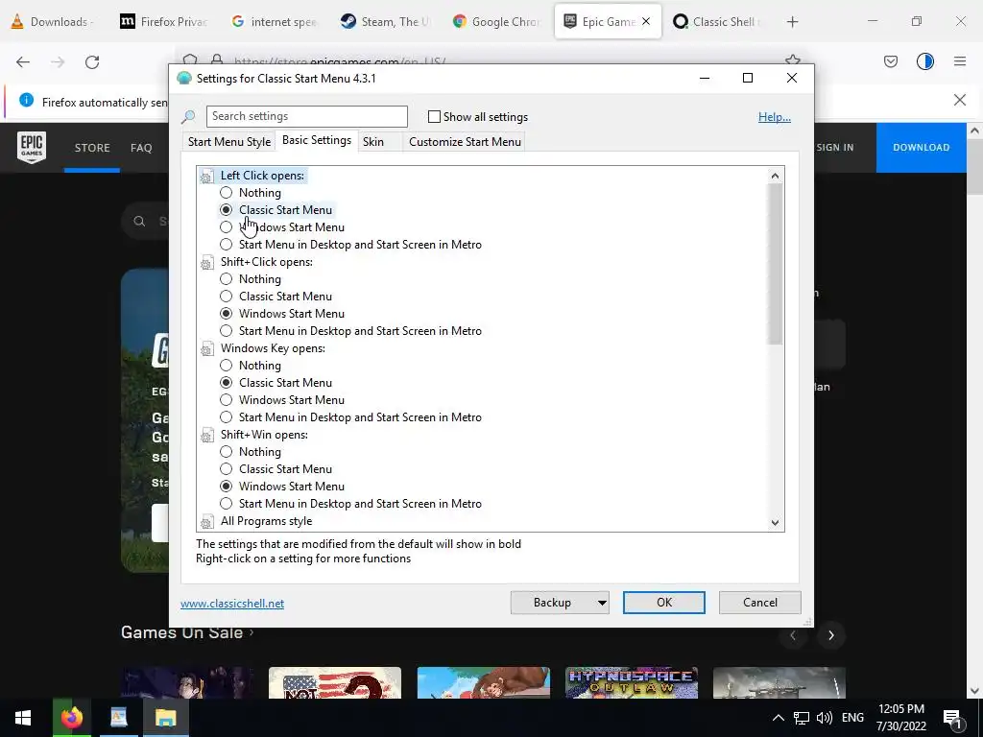Click the settings icon beside Shift+Click opens
The height and width of the screenshot is (737, 983).
tap(207, 263)
